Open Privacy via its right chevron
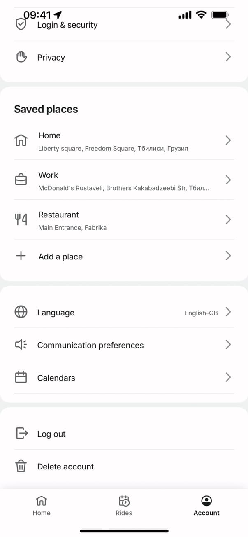248x537 pixels. pos(228,57)
